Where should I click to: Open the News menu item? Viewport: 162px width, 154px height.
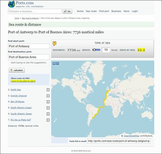click(126, 11)
